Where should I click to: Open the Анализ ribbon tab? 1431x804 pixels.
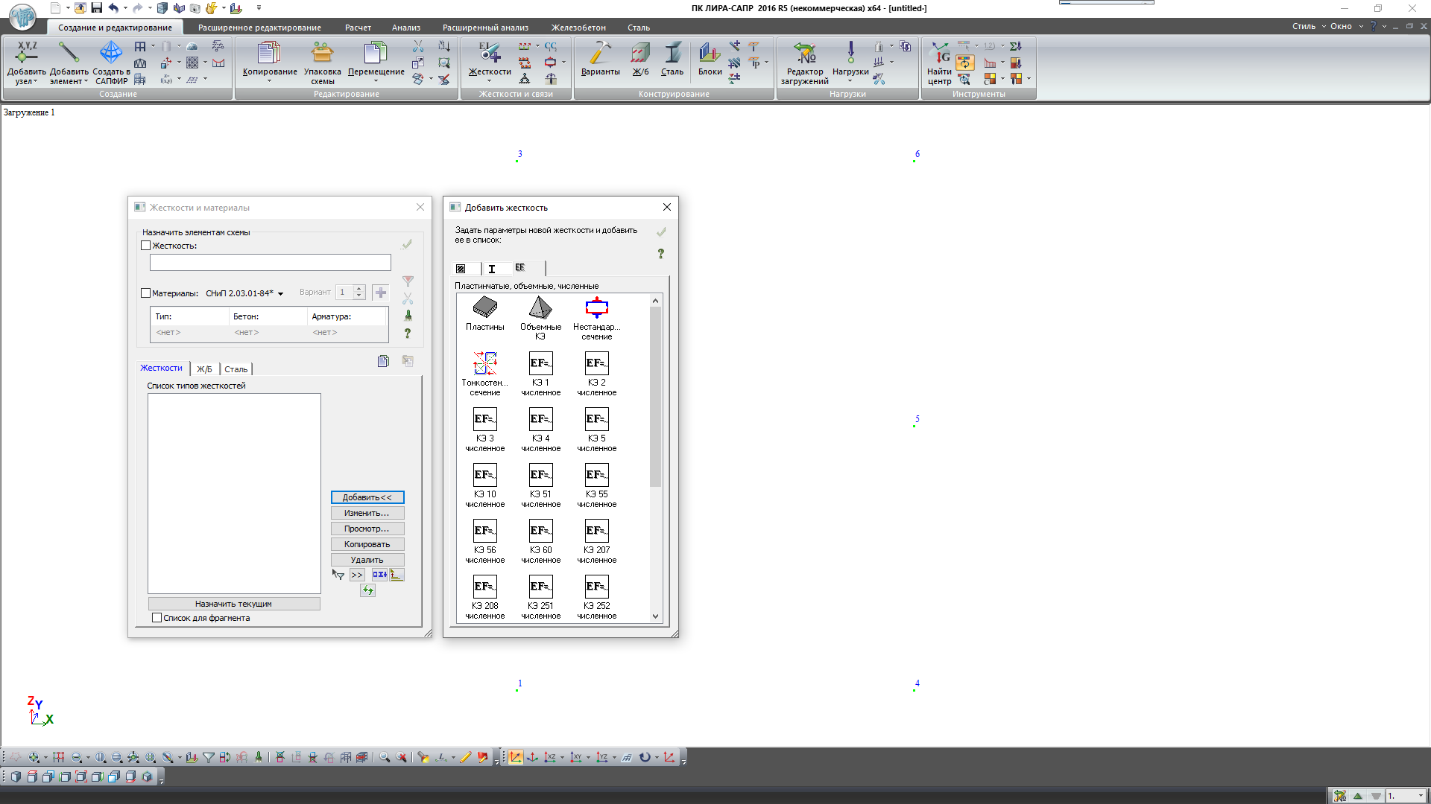[x=406, y=28]
